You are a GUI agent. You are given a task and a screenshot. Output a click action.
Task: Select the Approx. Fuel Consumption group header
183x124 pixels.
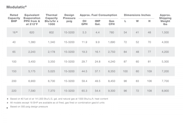point(98,15)
